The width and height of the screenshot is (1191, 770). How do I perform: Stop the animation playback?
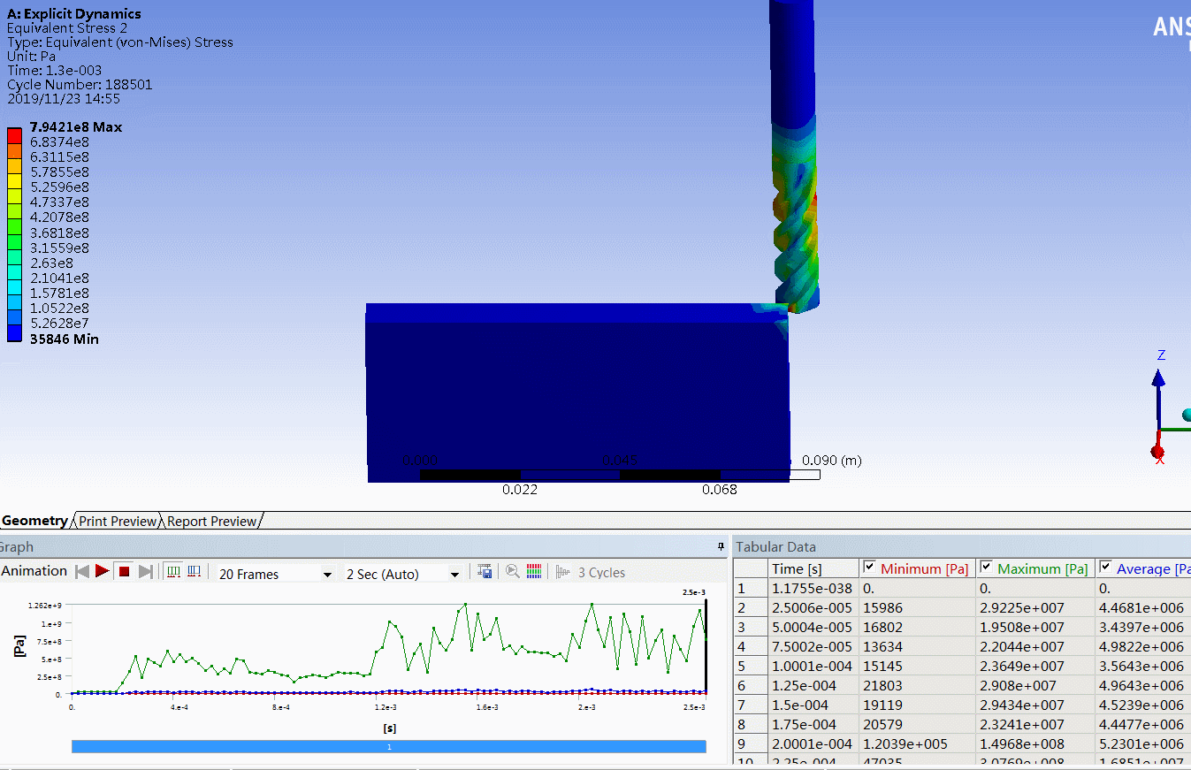pyautogui.click(x=125, y=572)
